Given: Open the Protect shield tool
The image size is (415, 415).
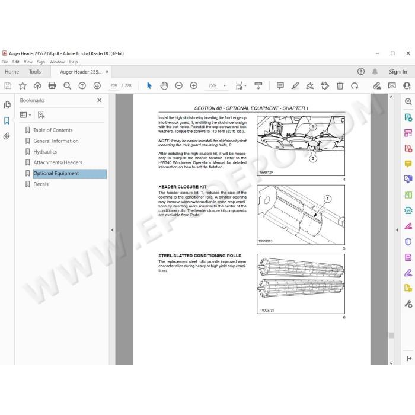Looking at the screenshot, I should 408,242.
